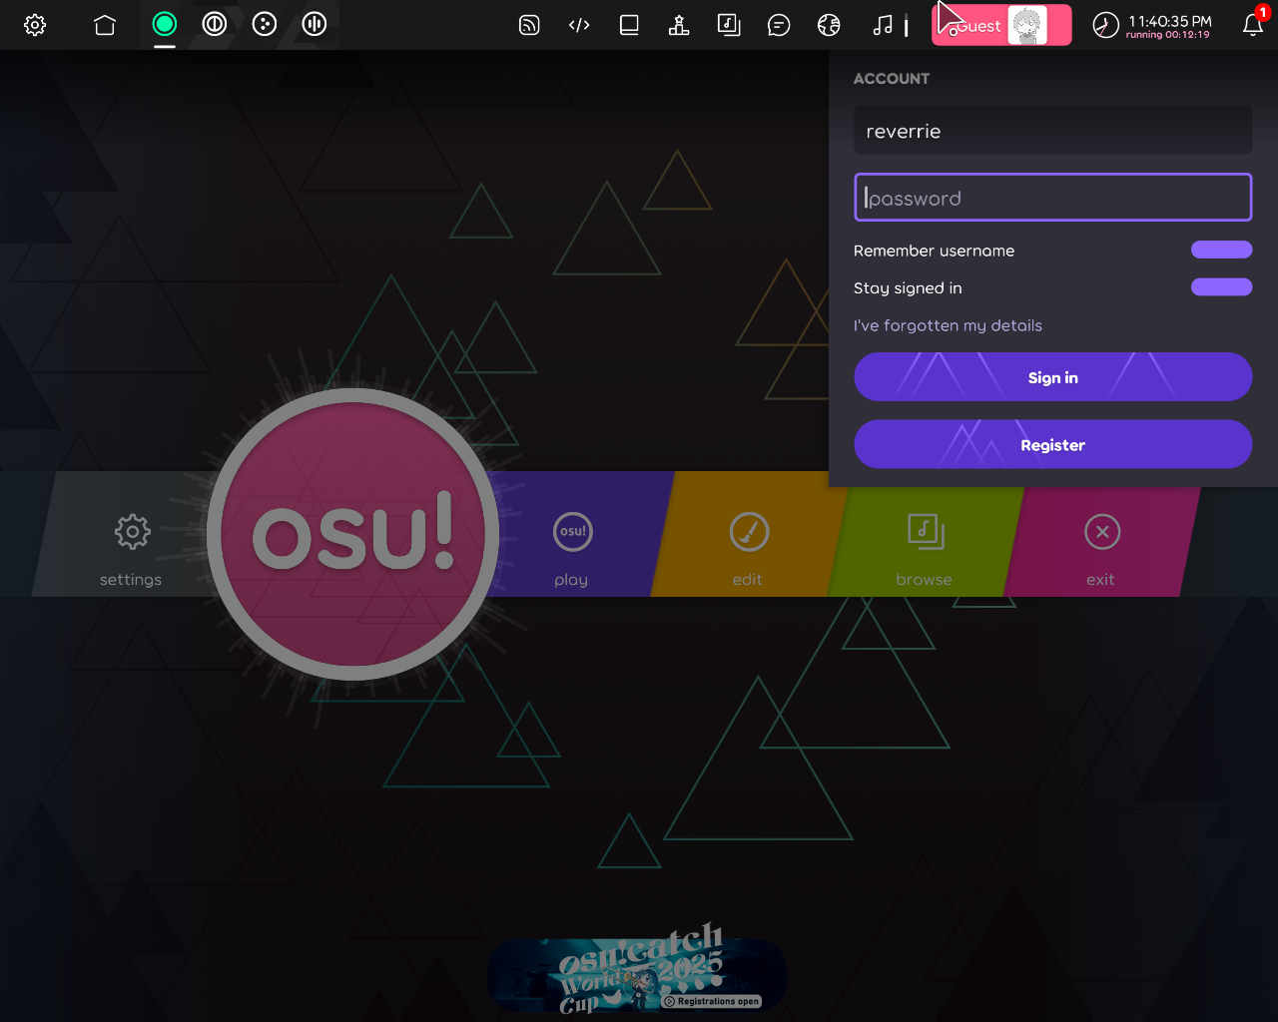Click the username field containing reverrie
The width and height of the screenshot is (1278, 1022).
(1052, 131)
